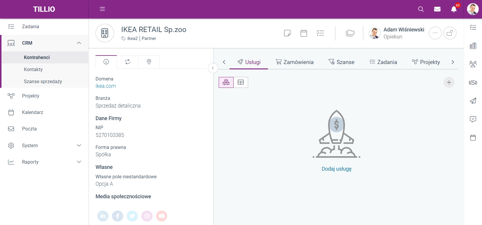This screenshot has height=225, width=482.
Task: Collapse the left details panel with round arrow
Action: (213, 68)
